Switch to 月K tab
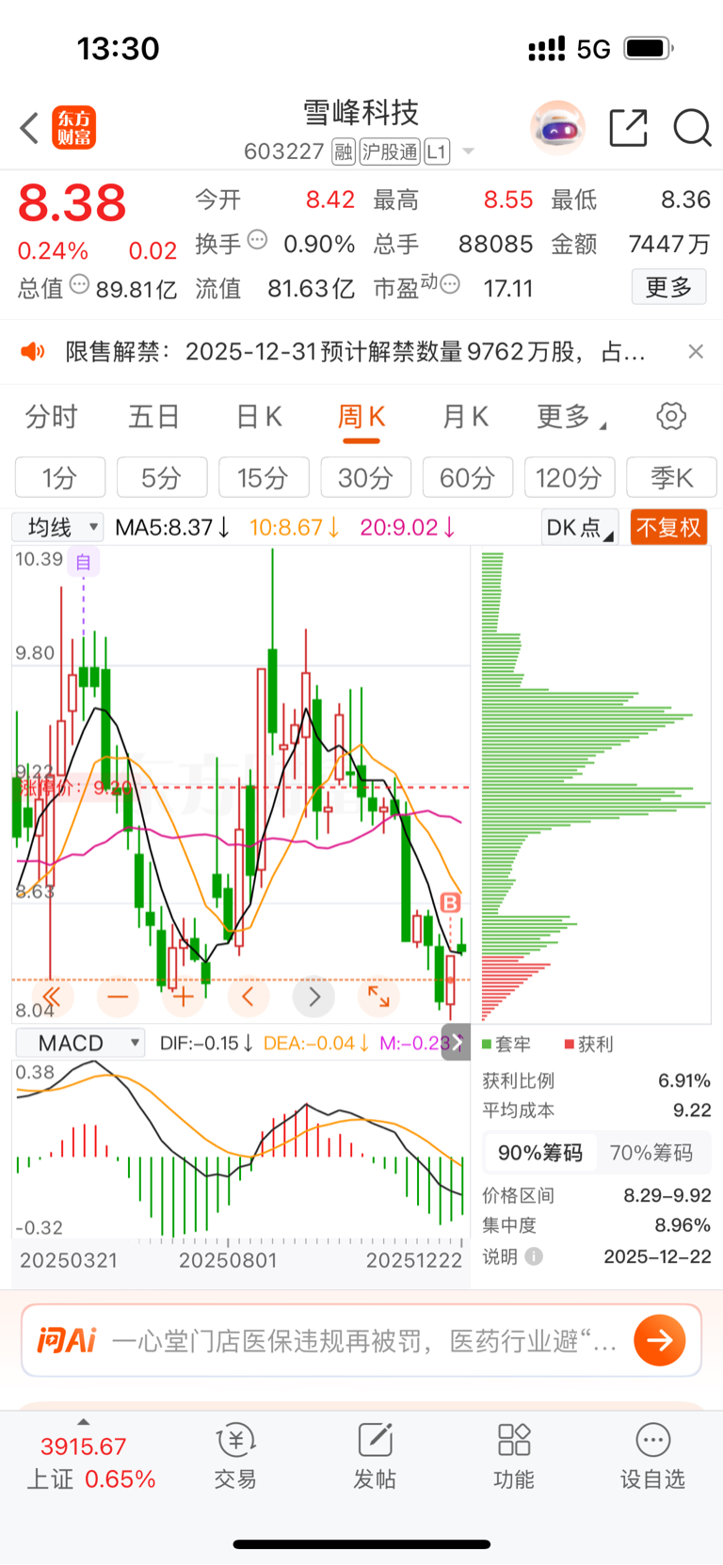 click(465, 416)
